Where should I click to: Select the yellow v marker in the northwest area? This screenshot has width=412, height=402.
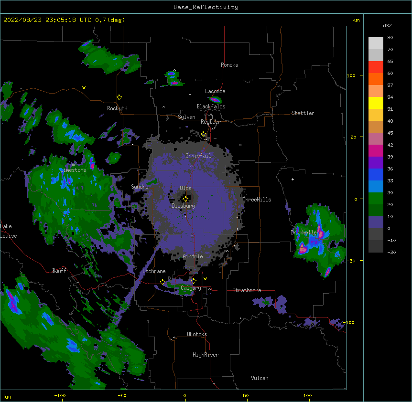[84, 88]
